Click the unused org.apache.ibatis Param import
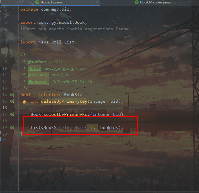This screenshot has height=193, width=199. pos(76,29)
